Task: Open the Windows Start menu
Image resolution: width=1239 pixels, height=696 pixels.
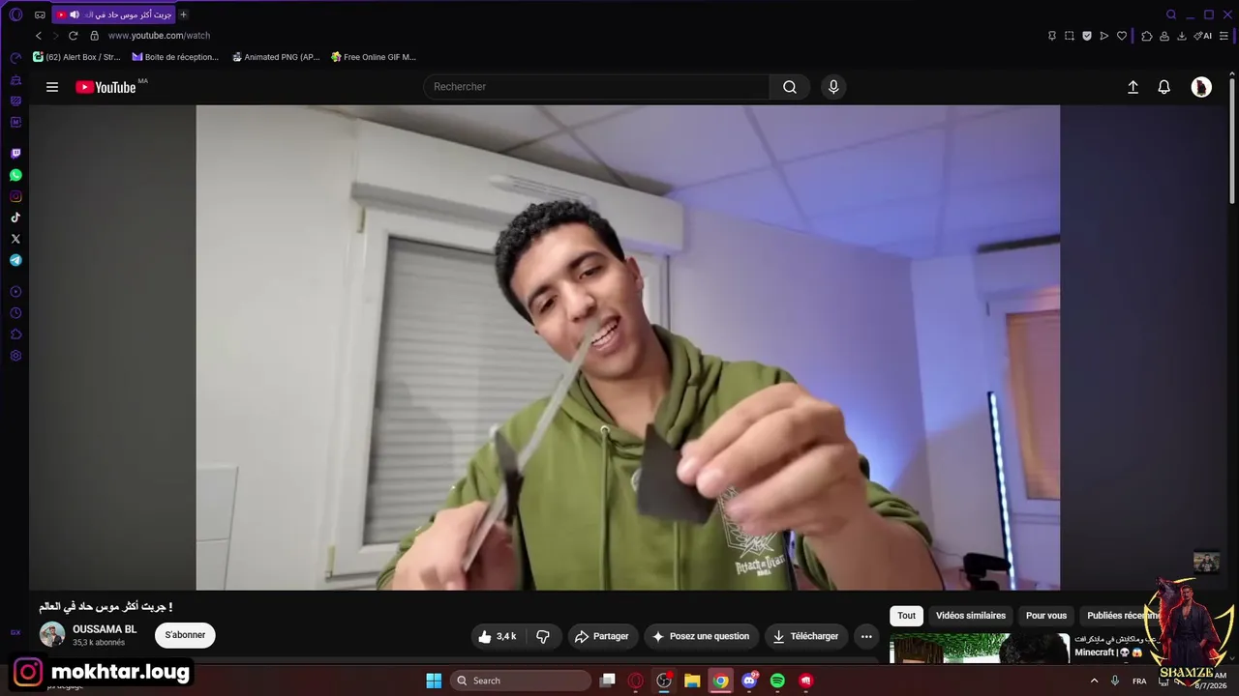Action: 434,681
